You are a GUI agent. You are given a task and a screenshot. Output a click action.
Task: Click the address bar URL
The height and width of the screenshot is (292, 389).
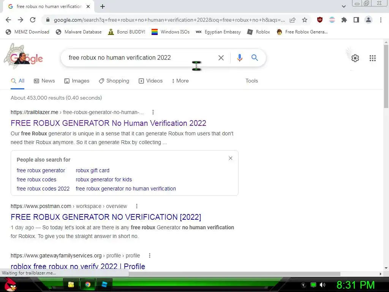tap(169, 20)
